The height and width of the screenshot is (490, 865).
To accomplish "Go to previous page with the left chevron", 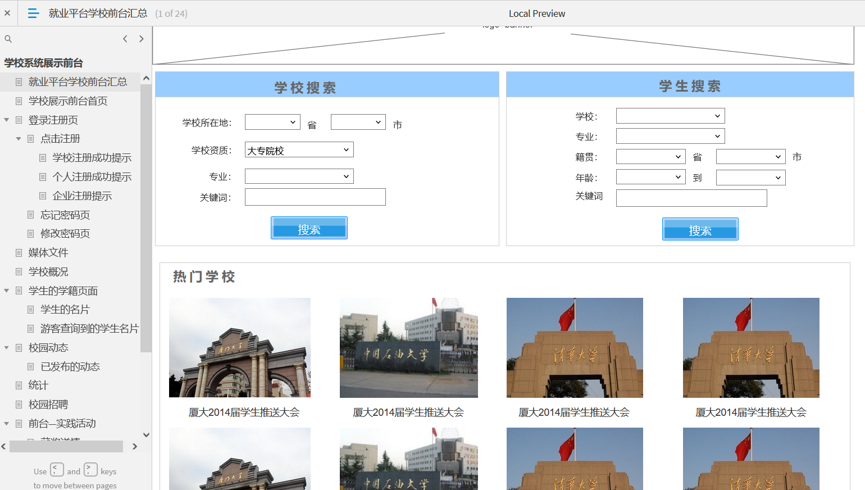I will click(x=125, y=39).
